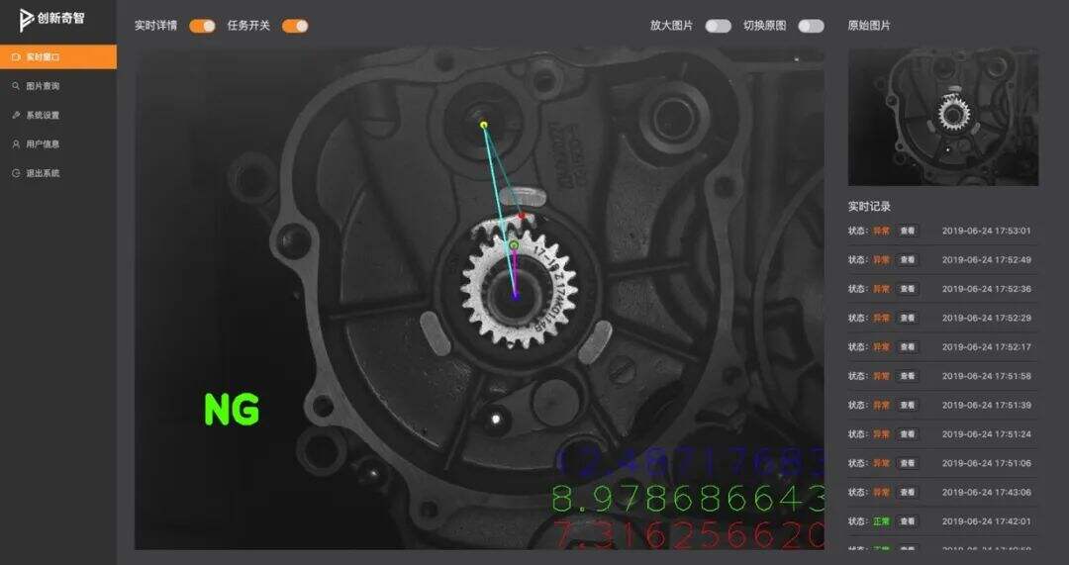Enable the 放大图片 toggle
This screenshot has width=1069, height=565.
tap(718, 26)
